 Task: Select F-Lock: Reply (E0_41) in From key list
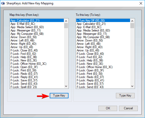pos(37,77)
